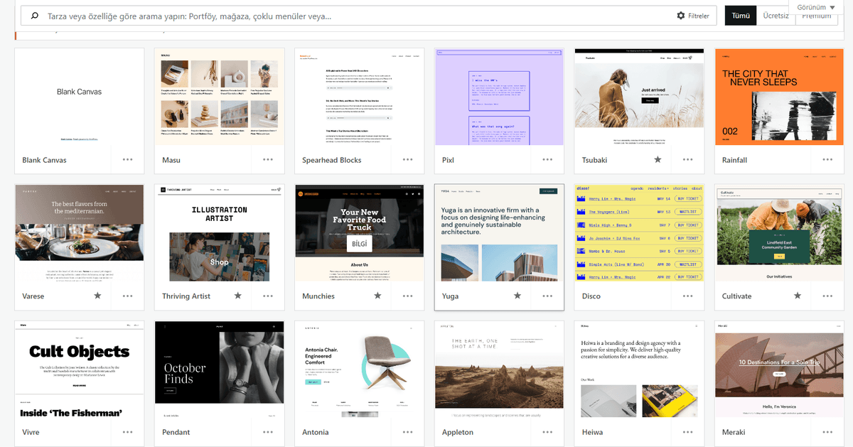
Task: Click the BİLGİ button on Munchies
Action: [x=359, y=244]
